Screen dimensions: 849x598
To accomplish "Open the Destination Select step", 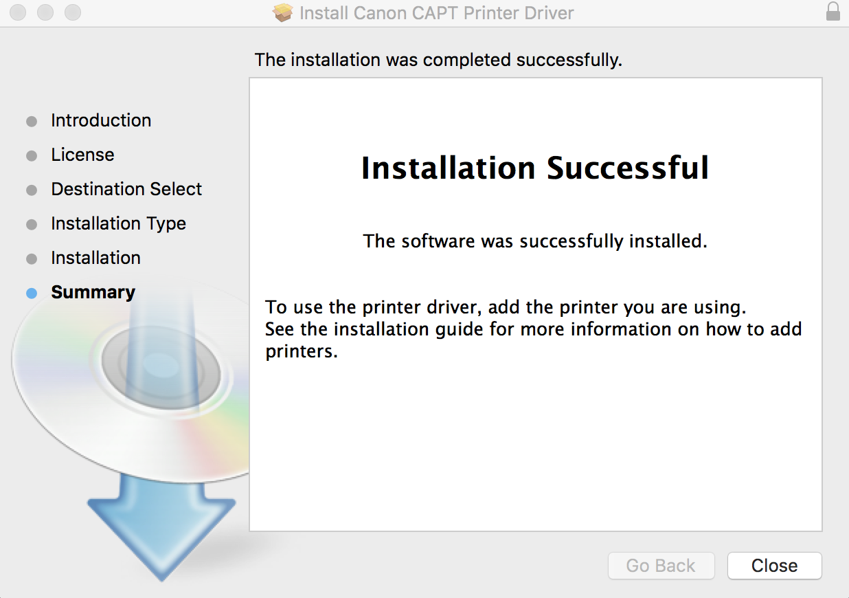I will (126, 189).
